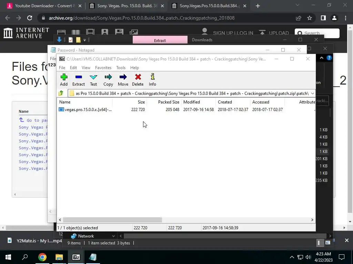
Task: Open the Edit menu in 7-Zip
Action: pos(73,68)
